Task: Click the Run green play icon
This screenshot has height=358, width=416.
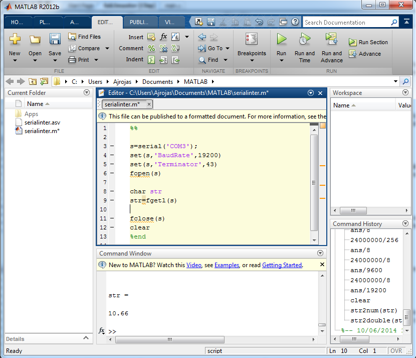Action: pos(281,39)
